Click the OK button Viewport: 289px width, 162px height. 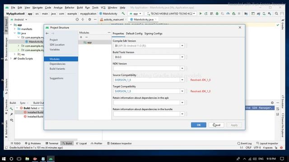click(199, 125)
